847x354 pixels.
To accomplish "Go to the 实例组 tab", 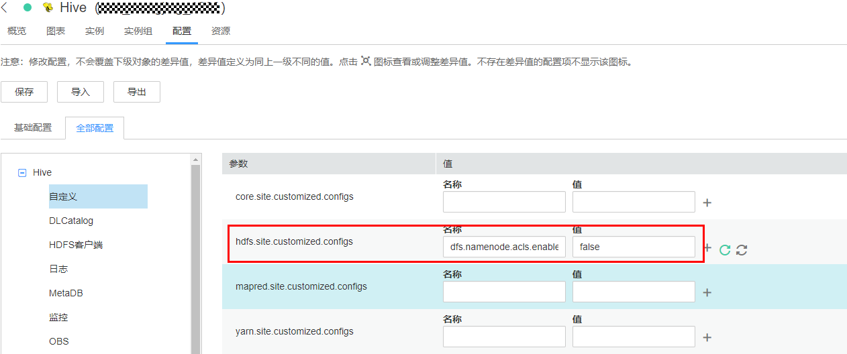I will coord(138,31).
